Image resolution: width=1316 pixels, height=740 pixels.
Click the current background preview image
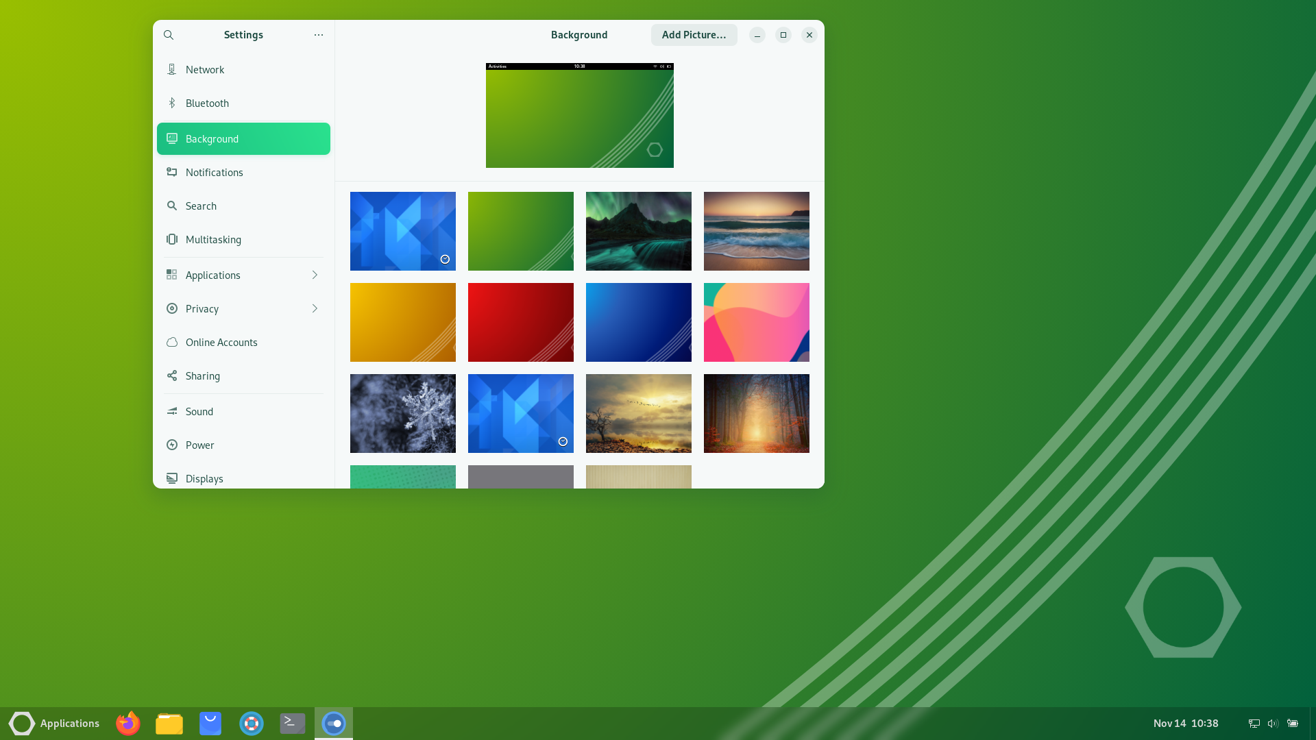point(580,116)
